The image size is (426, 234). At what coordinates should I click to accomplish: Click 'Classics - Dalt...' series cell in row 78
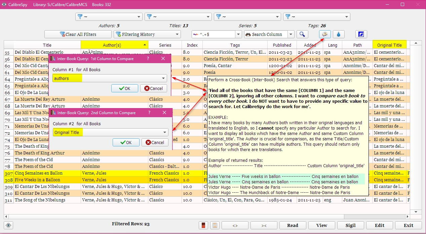(165, 167)
